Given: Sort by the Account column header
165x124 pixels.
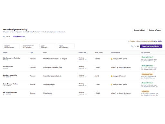Looking at the screenshot, I should click(5, 53).
